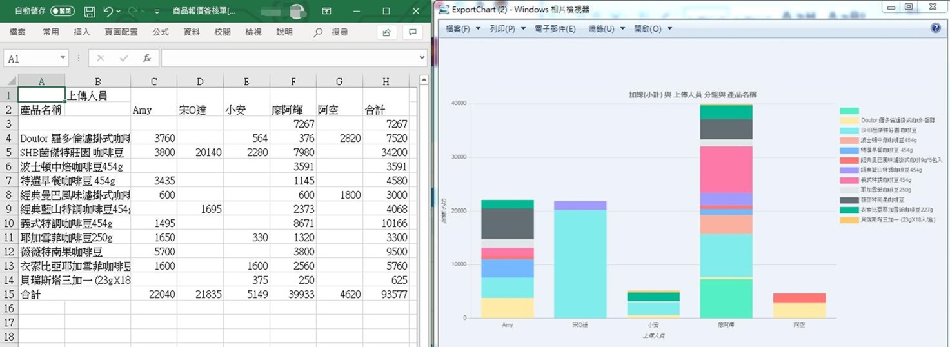The width and height of the screenshot is (950, 347).
Task: Click the Undo arrow icon
Action: [108, 12]
